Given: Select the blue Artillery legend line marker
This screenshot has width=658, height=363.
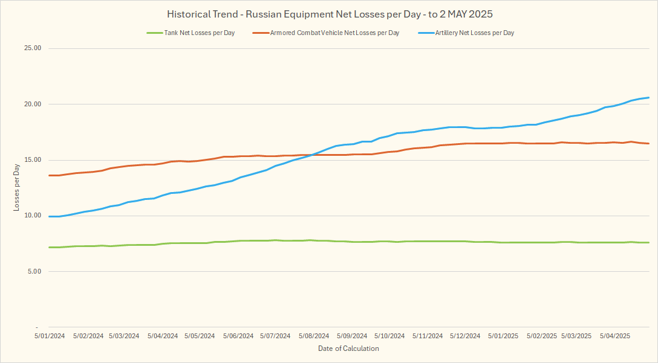Looking at the screenshot, I should (x=425, y=33).
